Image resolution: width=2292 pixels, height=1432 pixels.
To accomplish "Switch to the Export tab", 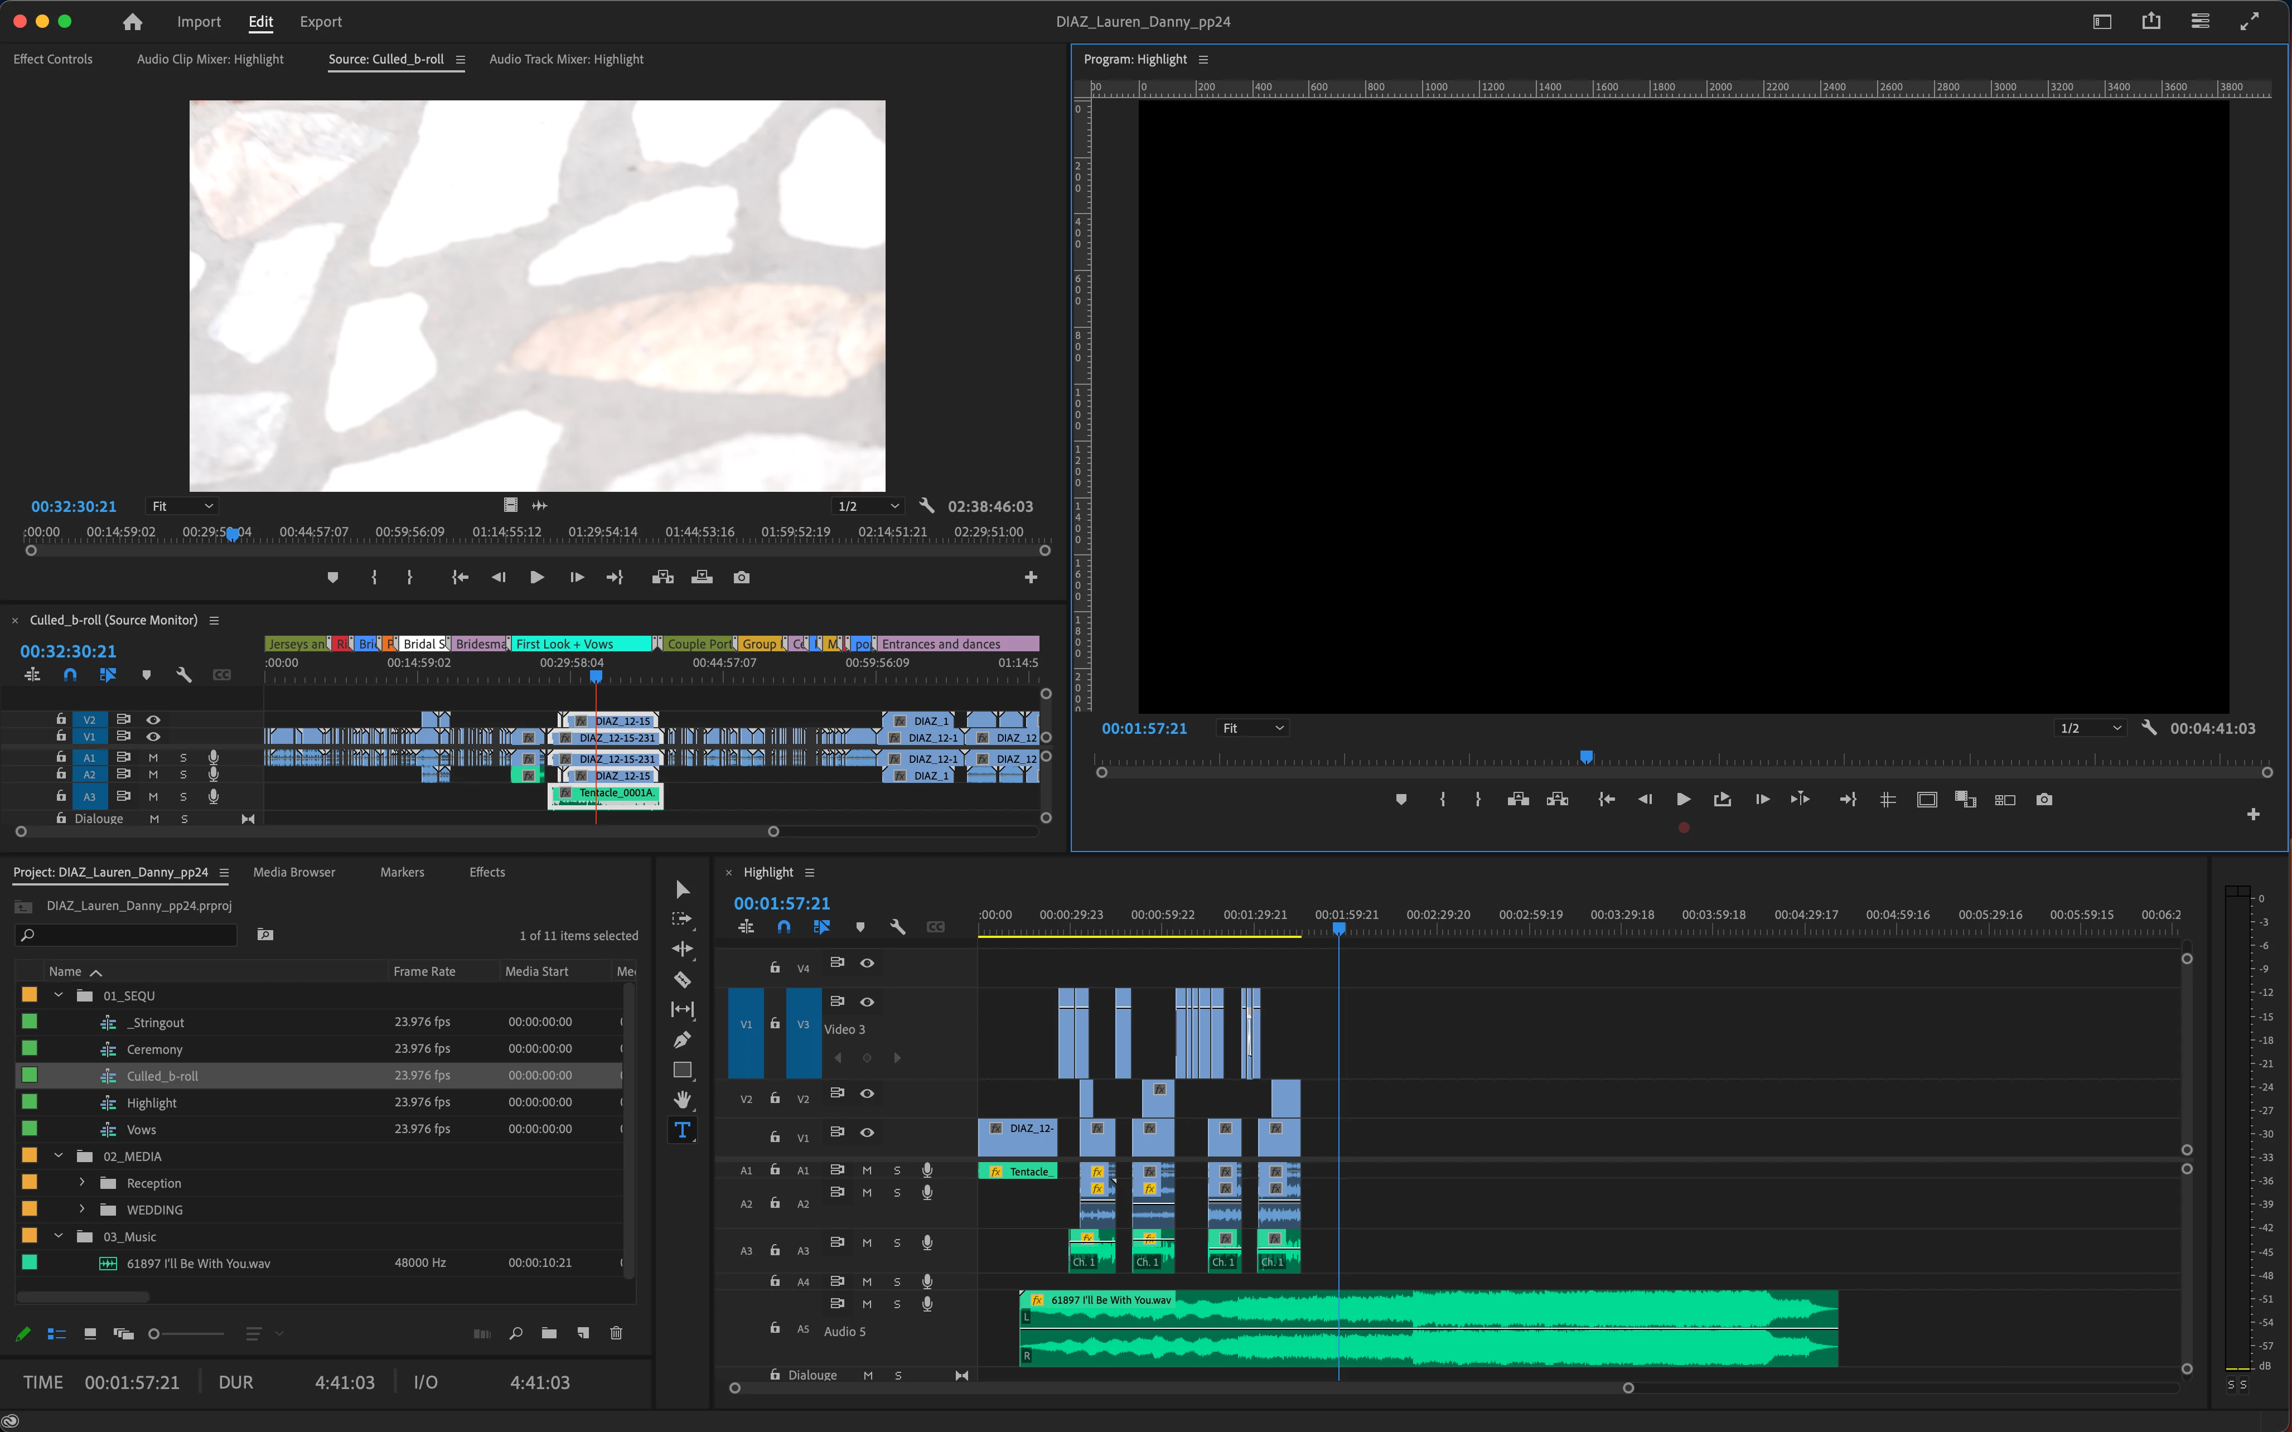I will point(320,22).
